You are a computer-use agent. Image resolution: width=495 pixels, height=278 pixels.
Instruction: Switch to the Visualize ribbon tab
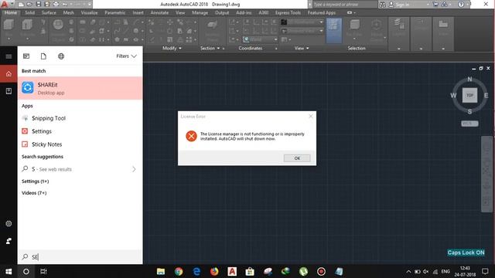(x=89, y=12)
